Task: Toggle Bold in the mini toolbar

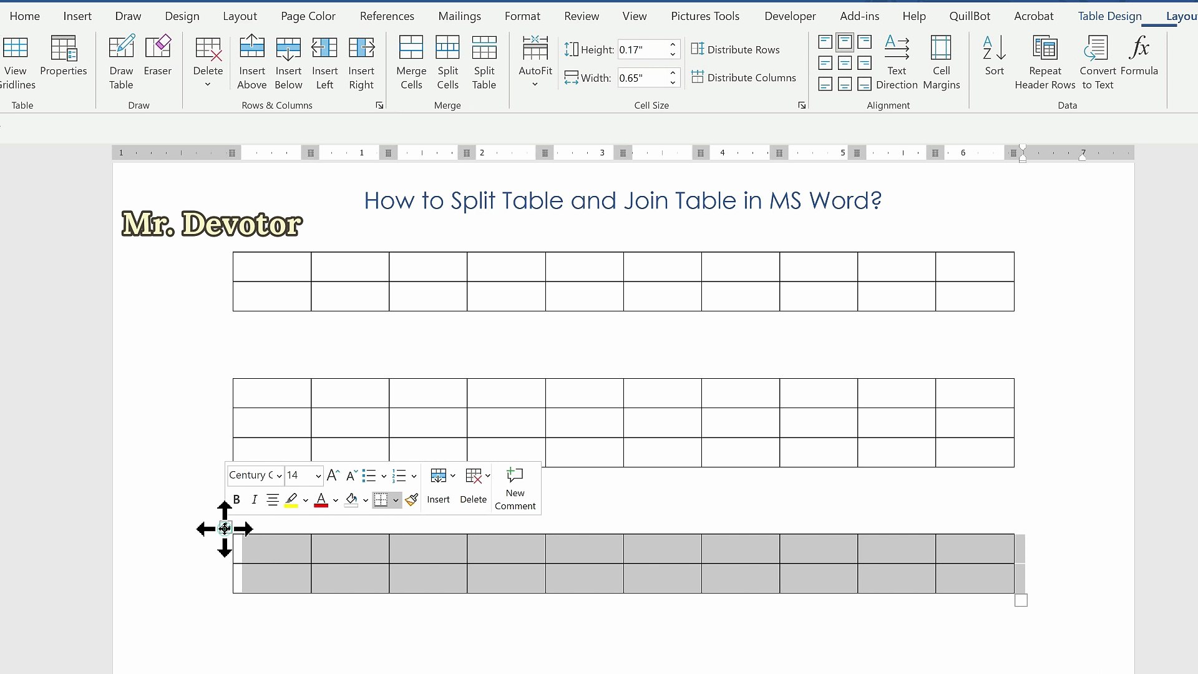Action: pyautogui.click(x=236, y=500)
